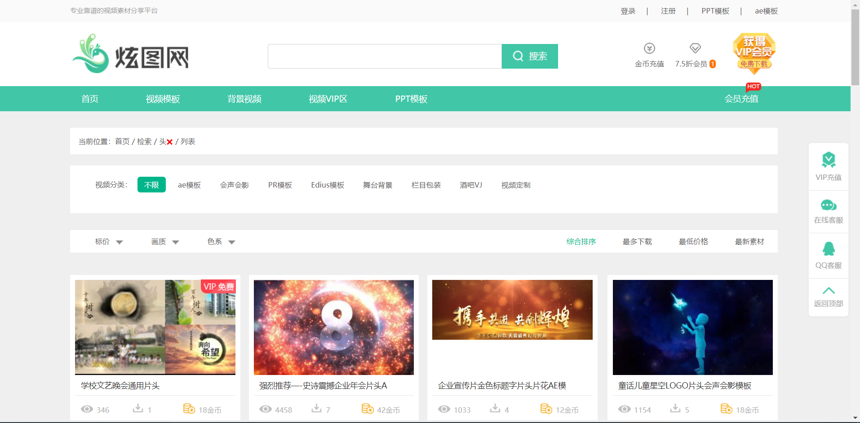Switch sorting to 最多下载
860x423 pixels.
(637, 241)
